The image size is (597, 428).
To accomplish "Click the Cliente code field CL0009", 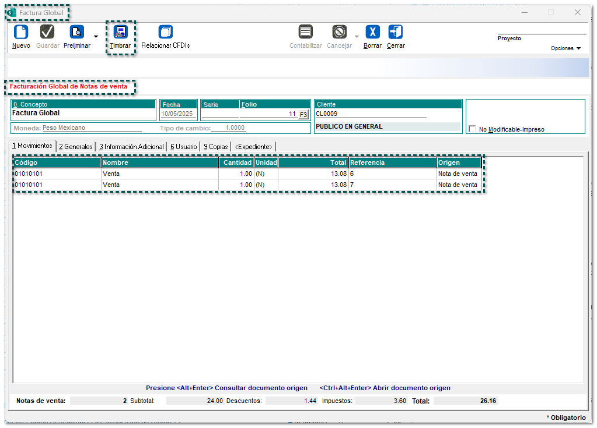I will pyautogui.click(x=370, y=114).
